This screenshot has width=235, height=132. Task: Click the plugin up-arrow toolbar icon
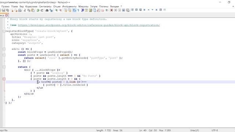(x=148, y=10)
